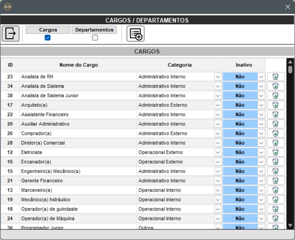The image size is (295, 240).
Task: Click the add new record list icon
Action: [x=135, y=34]
